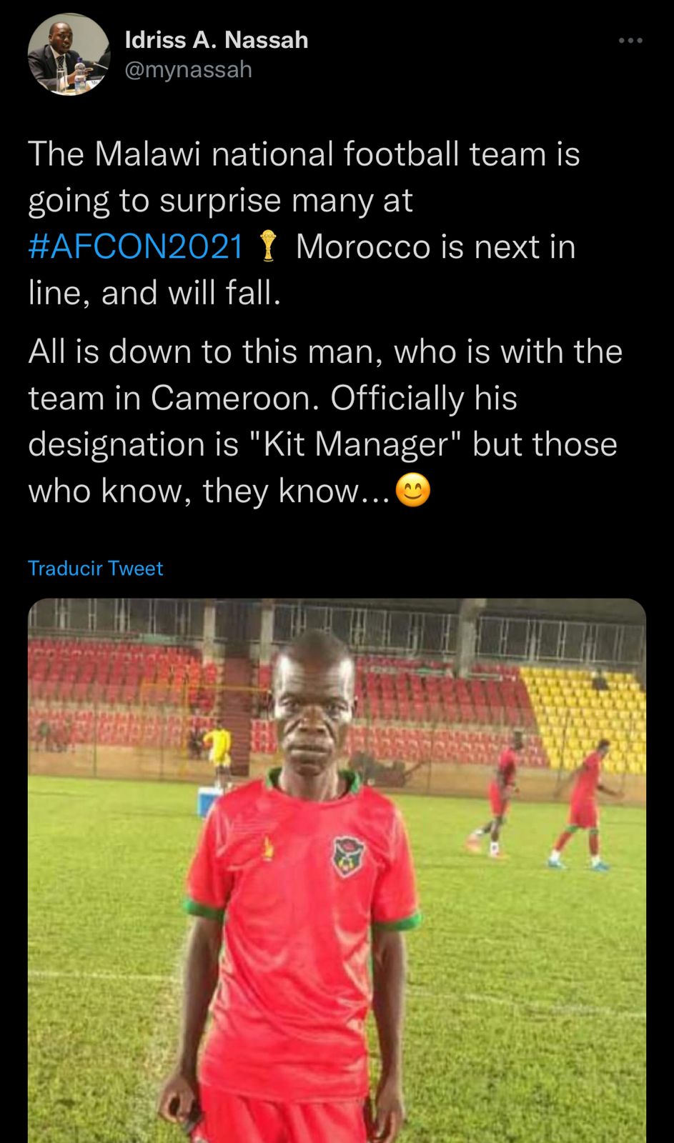
Task: Click the @mynassah handle
Action: click(x=189, y=70)
